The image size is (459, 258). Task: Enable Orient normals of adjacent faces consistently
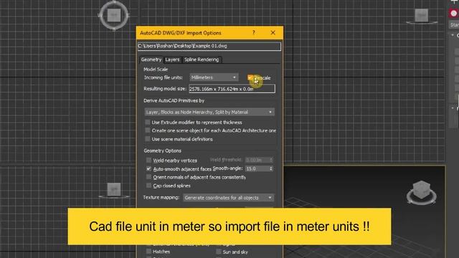[148, 177]
